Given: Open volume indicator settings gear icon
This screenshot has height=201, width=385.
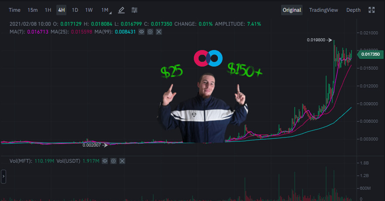Looking at the screenshot, I should 113,161.
